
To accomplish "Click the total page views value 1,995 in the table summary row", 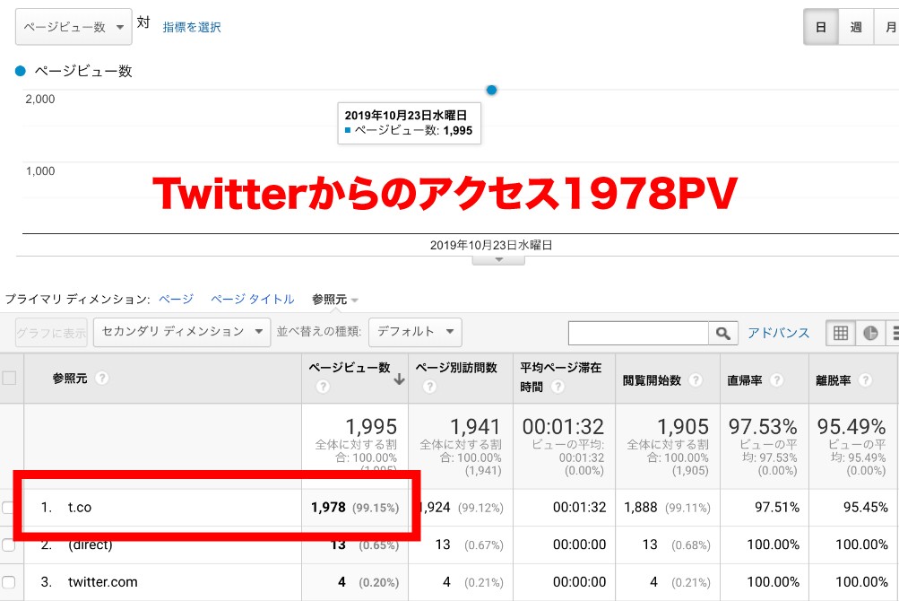I will coord(371,426).
